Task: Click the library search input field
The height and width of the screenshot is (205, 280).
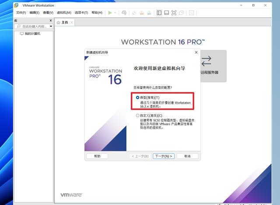Action: (x=35, y=26)
